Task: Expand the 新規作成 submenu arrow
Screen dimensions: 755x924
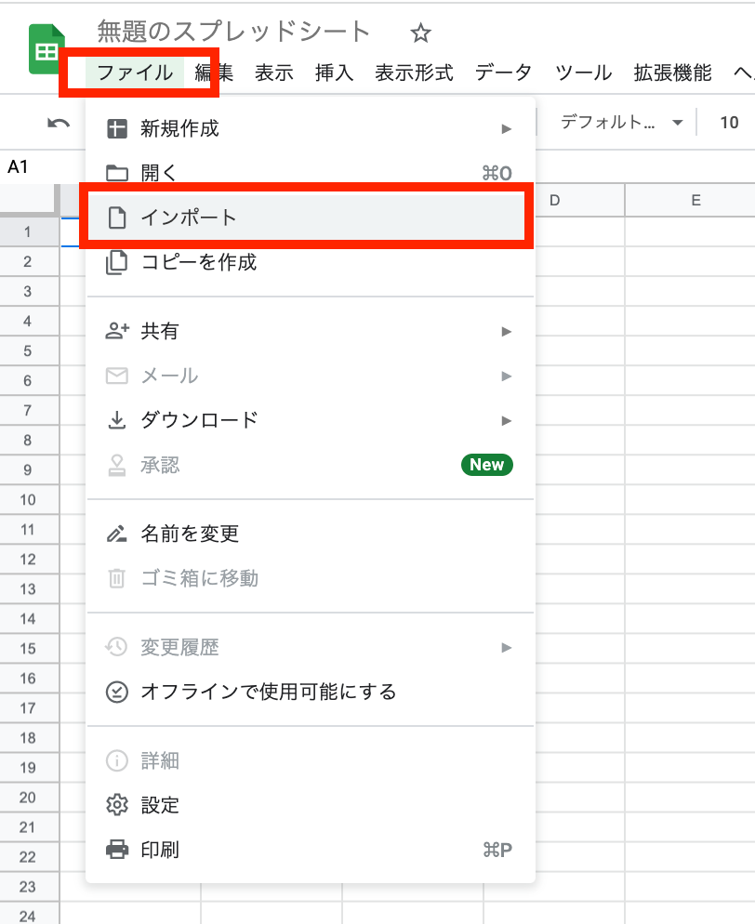Action: pyautogui.click(x=507, y=128)
